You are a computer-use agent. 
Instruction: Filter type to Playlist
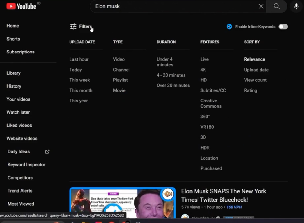(x=120, y=80)
